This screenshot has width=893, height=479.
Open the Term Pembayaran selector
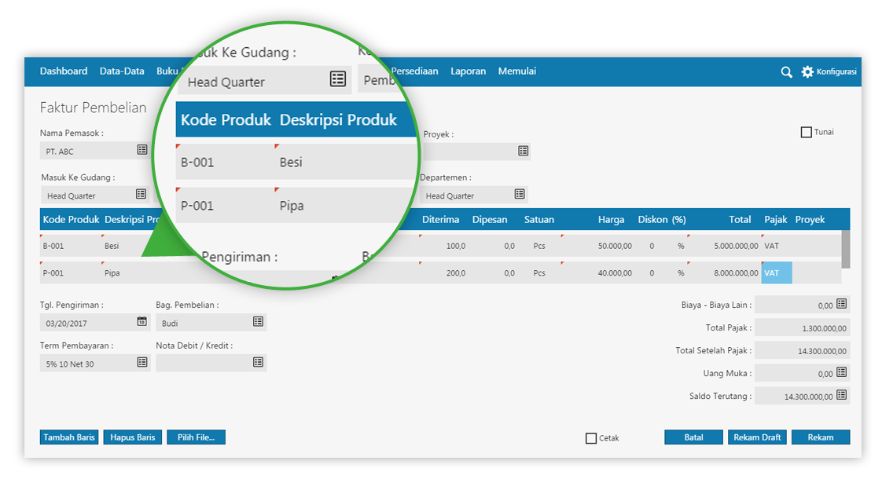pyautogui.click(x=141, y=363)
